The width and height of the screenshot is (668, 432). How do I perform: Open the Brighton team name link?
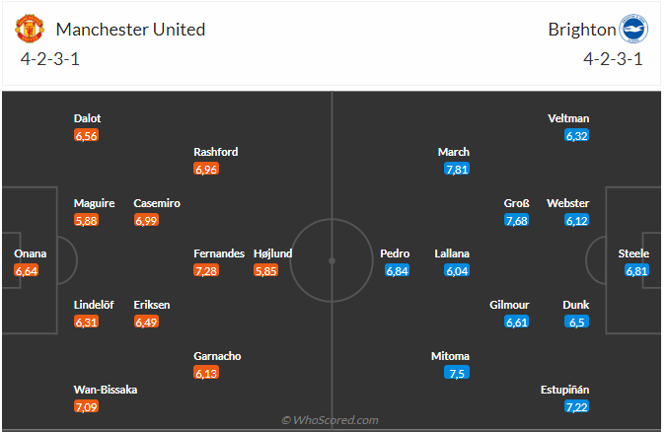point(579,29)
